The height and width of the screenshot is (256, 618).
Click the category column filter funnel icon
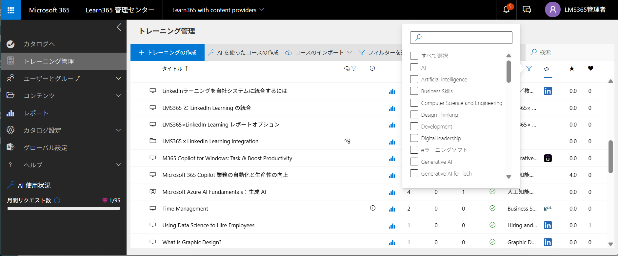coord(529,68)
